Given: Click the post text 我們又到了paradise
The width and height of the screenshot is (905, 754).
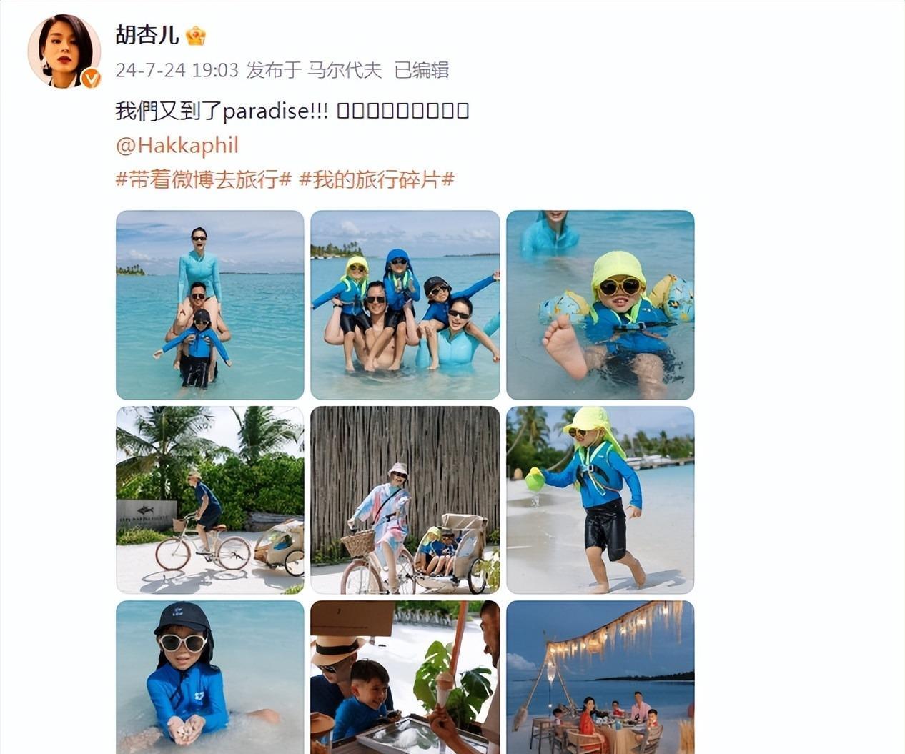Looking at the screenshot, I should coord(222,111).
